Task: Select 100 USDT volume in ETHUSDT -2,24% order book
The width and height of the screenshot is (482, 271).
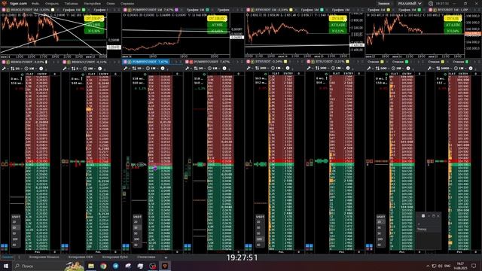Action: point(259,239)
